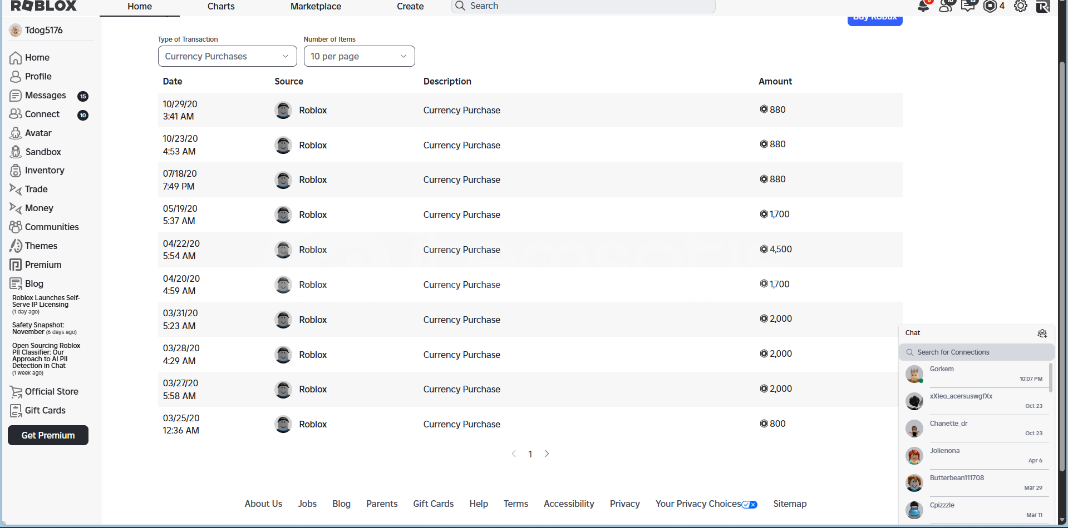The height and width of the screenshot is (528, 1068).
Task: Open the Privacy footer link
Action: pos(624,504)
